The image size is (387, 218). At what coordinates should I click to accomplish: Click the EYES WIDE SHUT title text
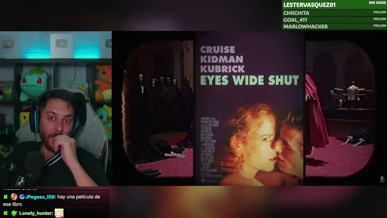click(249, 80)
